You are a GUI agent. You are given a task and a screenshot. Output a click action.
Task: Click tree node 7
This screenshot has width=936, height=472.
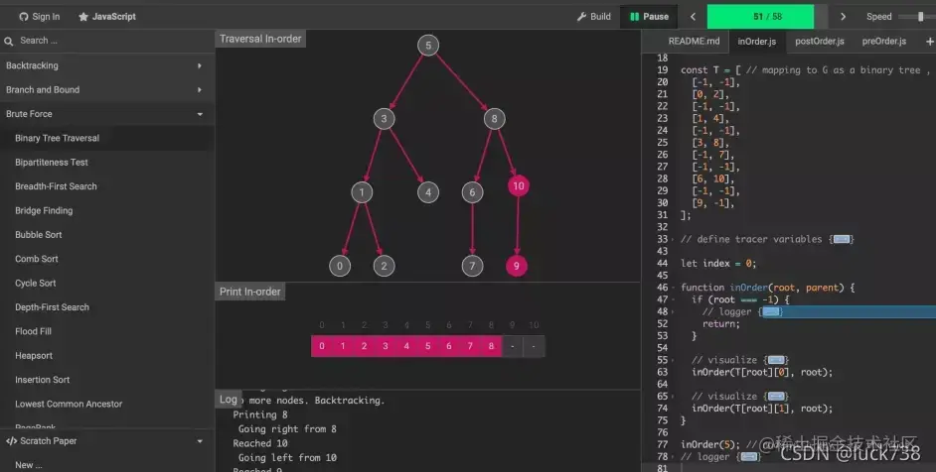tap(472, 266)
